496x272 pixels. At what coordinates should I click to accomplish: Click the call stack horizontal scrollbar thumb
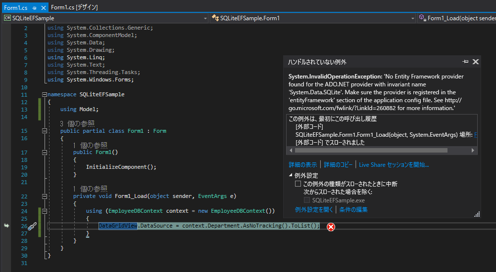(371, 151)
